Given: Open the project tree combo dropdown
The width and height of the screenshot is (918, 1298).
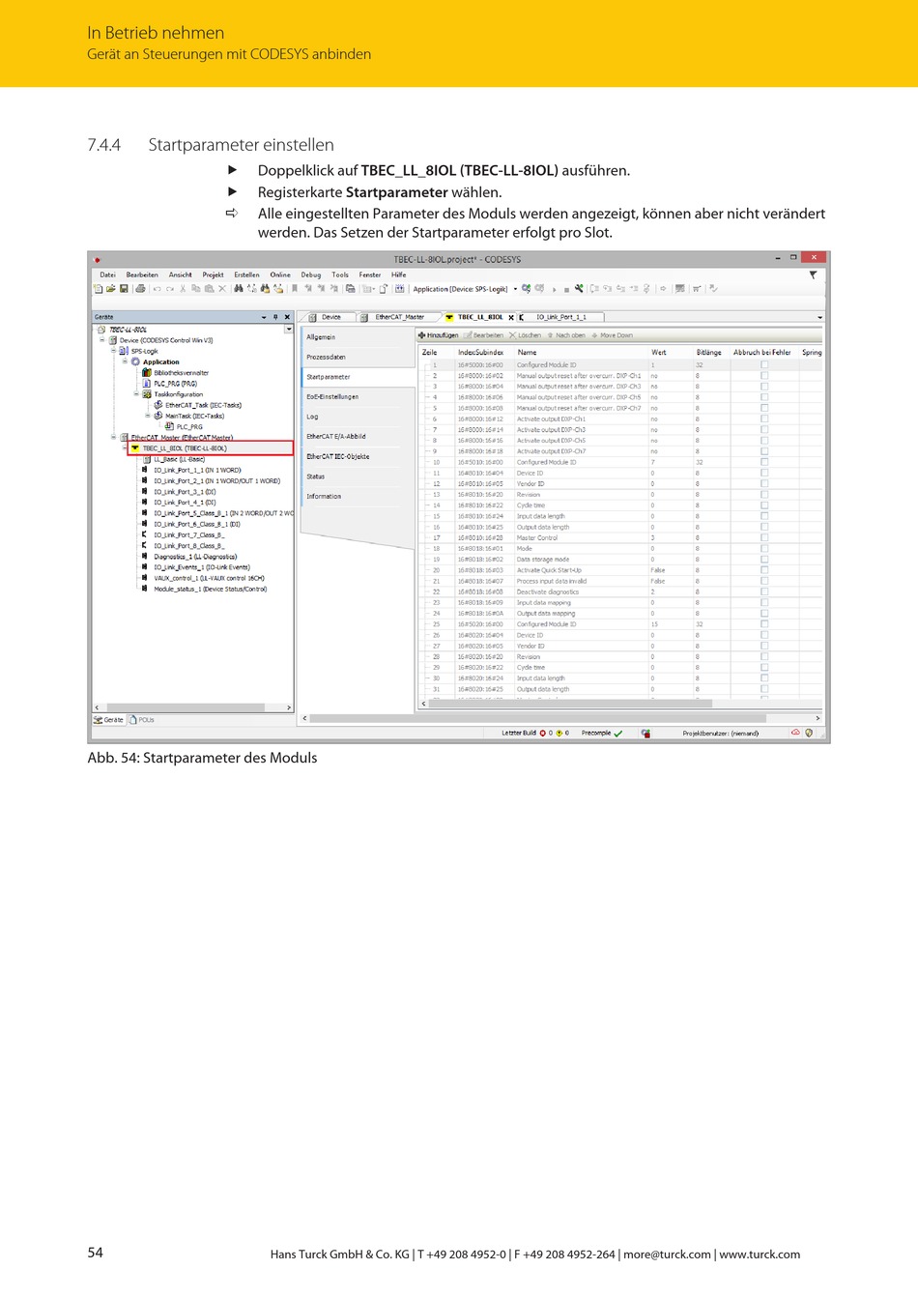Looking at the screenshot, I should [x=288, y=330].
